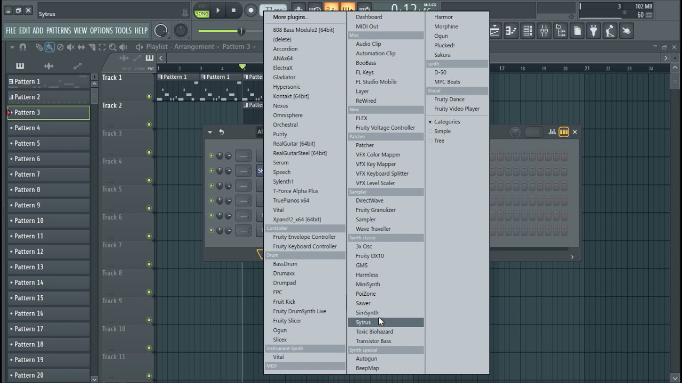Adjust the main volume knob
This screenshot has height=383, width=682.
click(161, 31)
